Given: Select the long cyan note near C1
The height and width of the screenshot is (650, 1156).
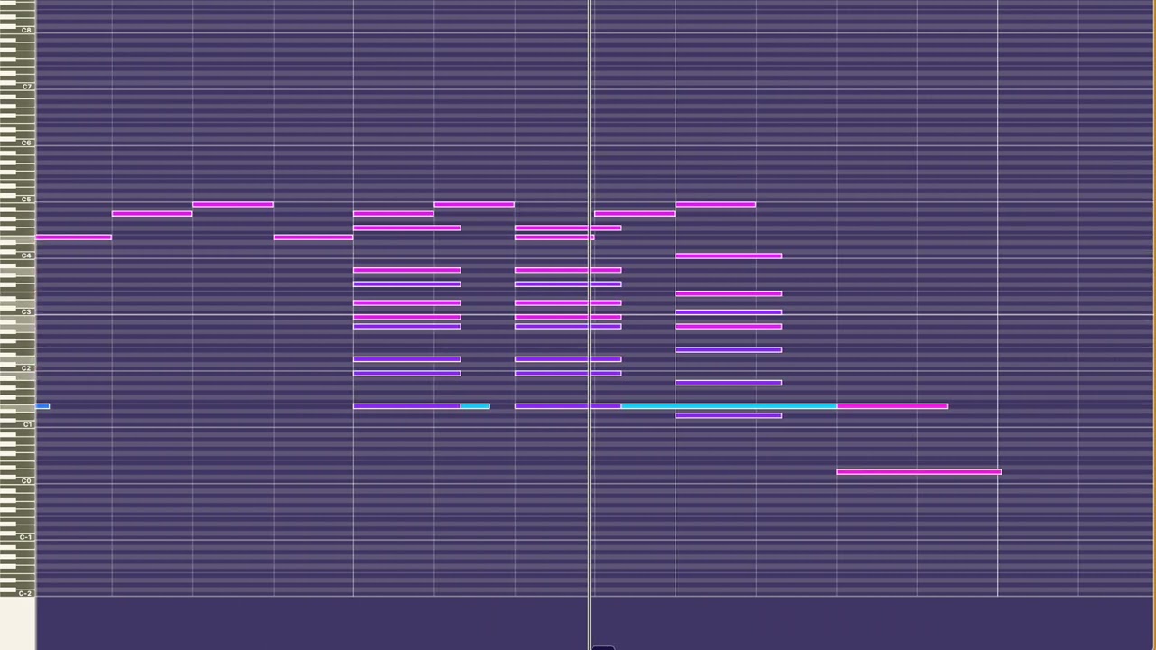Looking at the screenshot, I should pos(729,406).
